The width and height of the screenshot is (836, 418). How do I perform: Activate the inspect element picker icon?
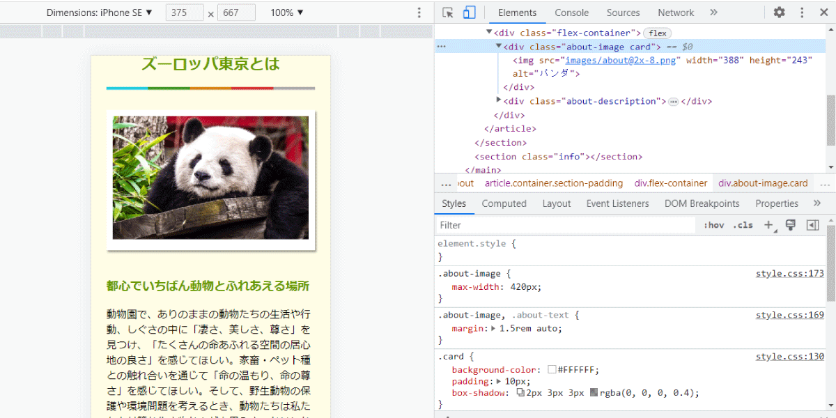(448, 13)
